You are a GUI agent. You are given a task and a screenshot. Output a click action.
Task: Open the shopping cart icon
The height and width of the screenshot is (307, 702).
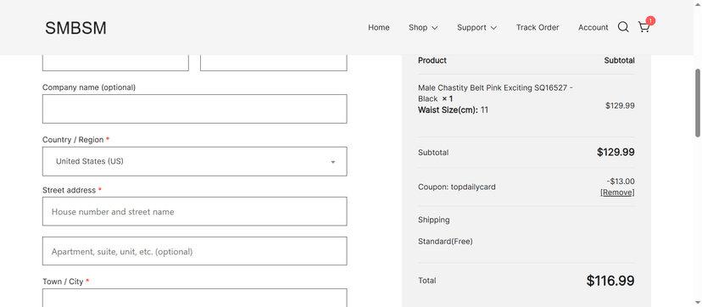tap(643, 28)
